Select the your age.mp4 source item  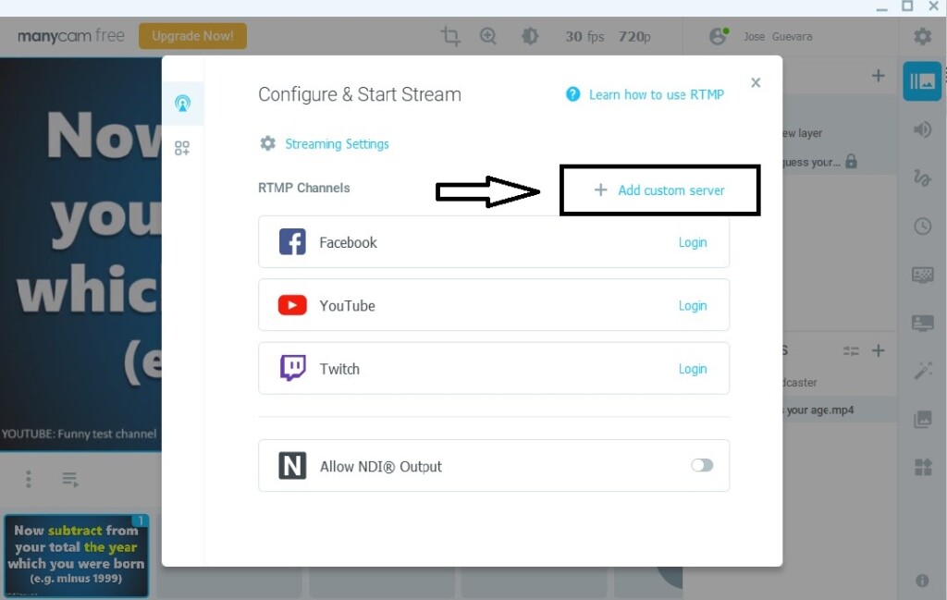pos(839,410)
